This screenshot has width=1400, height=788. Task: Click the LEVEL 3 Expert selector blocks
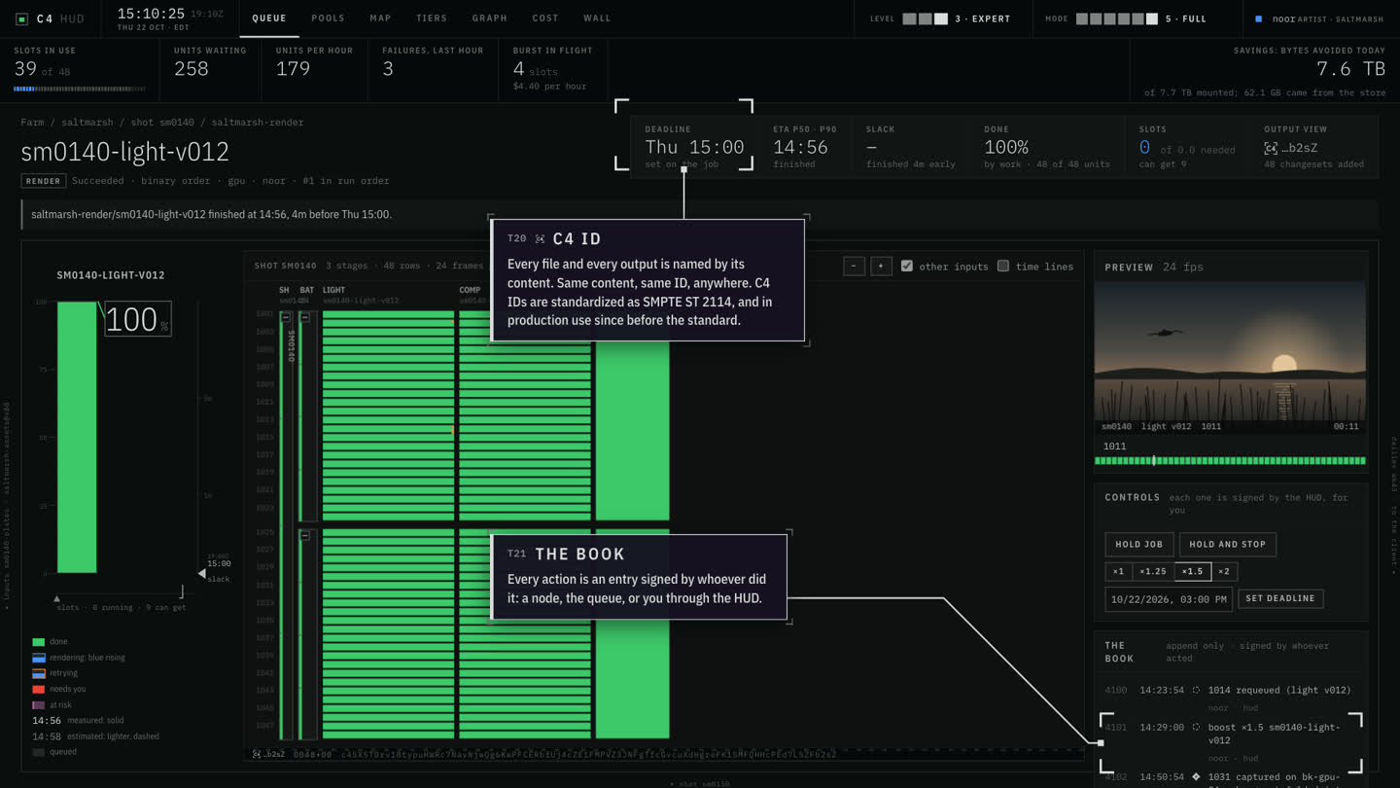(x=925, y=18)
